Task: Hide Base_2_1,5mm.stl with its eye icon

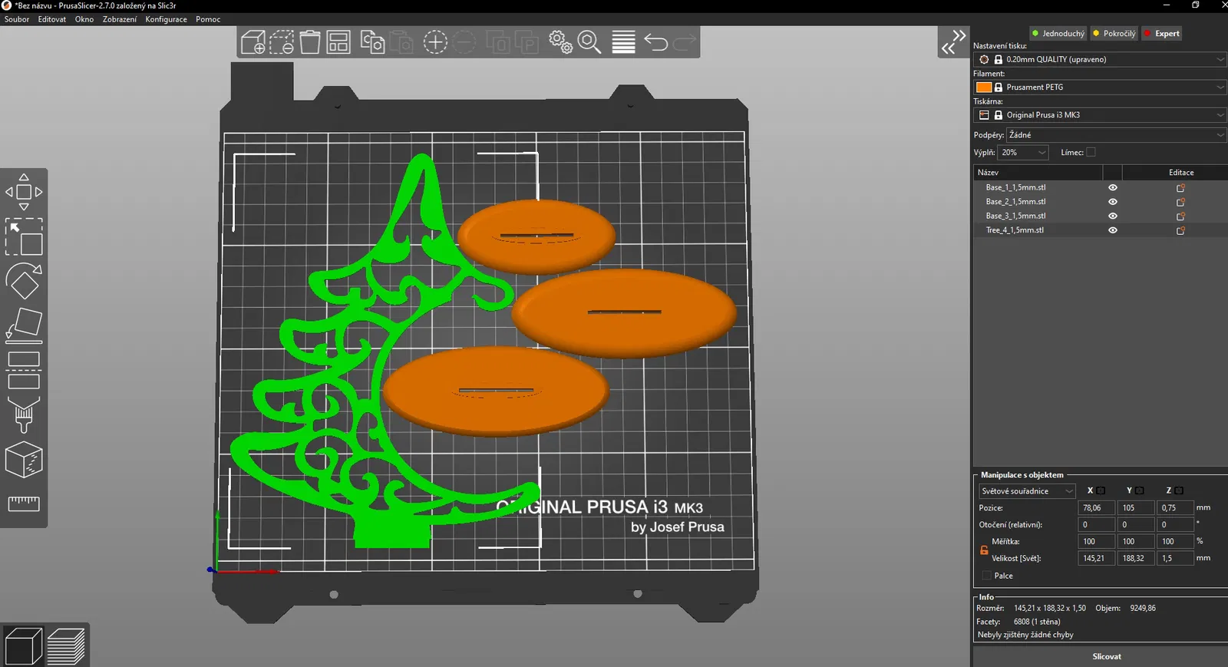Action: (1113, 202)
